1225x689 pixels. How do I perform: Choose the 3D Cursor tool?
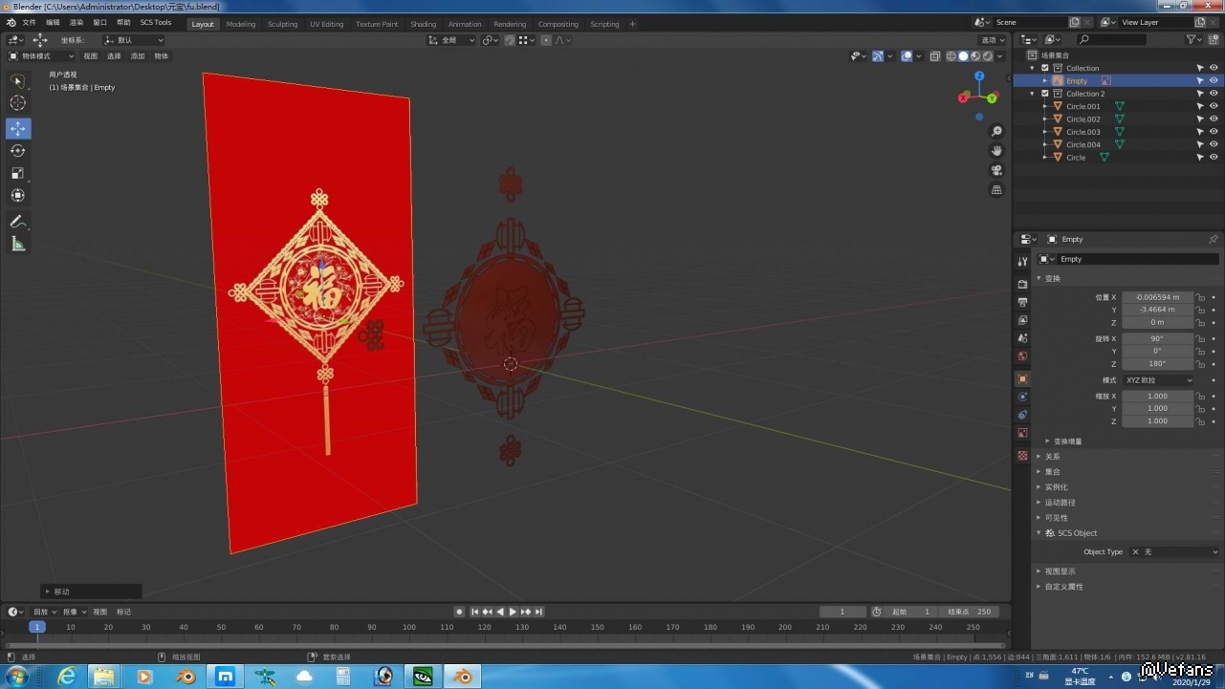pyautogui.click(x=18, y=103)
